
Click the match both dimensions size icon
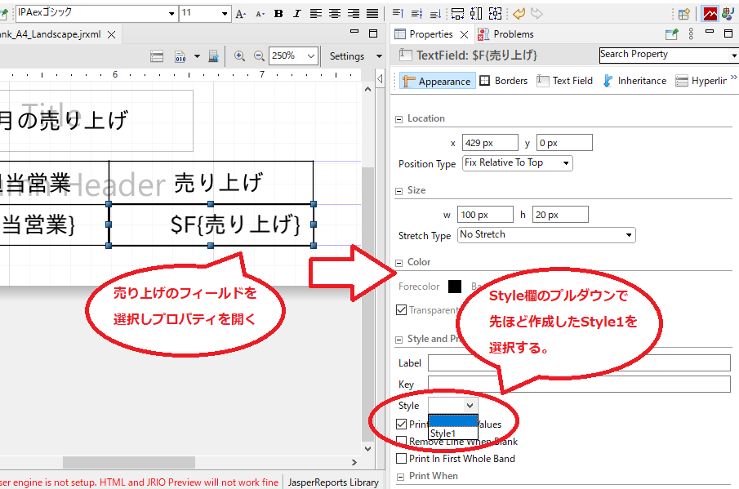pos(495,14)
